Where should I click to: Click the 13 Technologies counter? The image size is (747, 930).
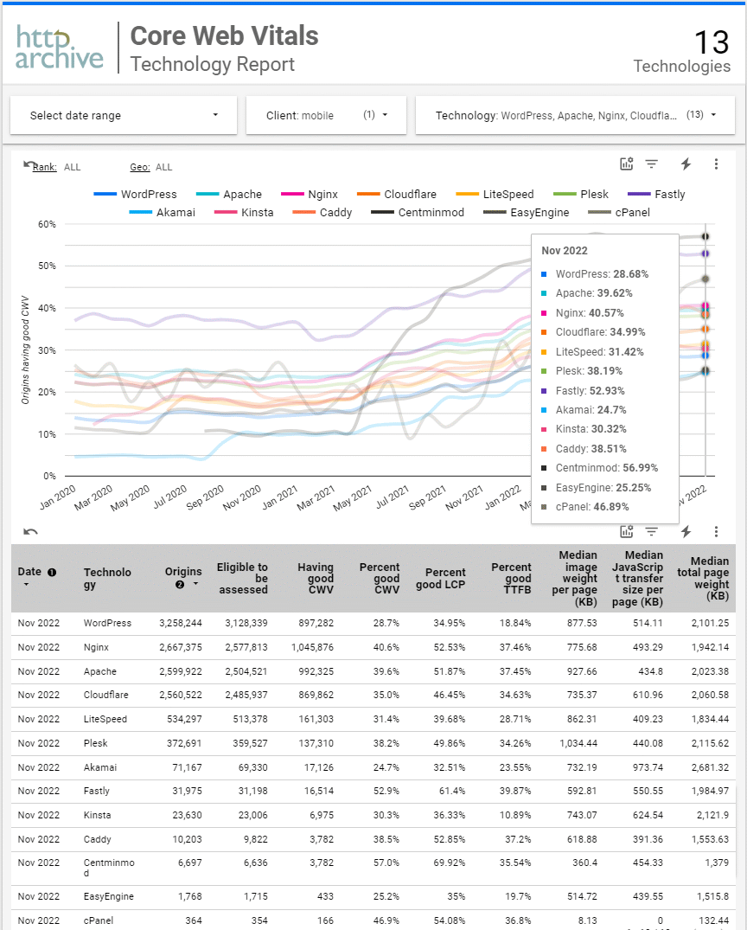(682, 52)
